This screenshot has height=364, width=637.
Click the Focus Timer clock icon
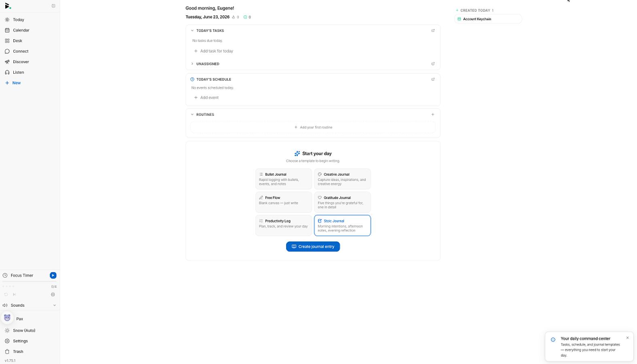5,275
